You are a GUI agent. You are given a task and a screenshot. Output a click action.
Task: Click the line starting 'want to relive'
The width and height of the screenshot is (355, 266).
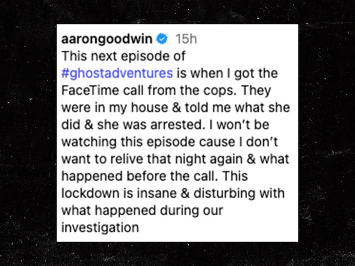tap(175, 159)
